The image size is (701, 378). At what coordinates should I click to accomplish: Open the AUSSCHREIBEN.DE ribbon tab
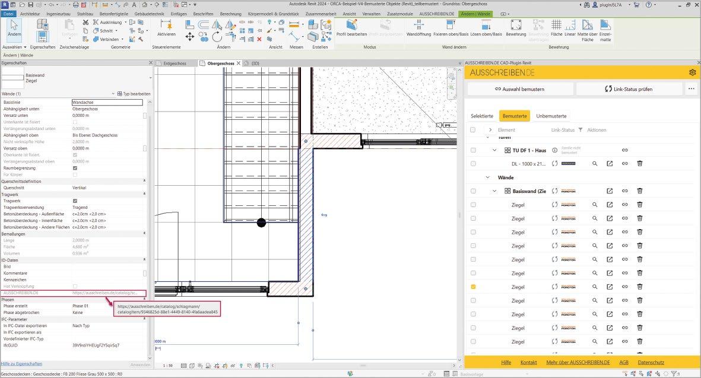(436, 14)
